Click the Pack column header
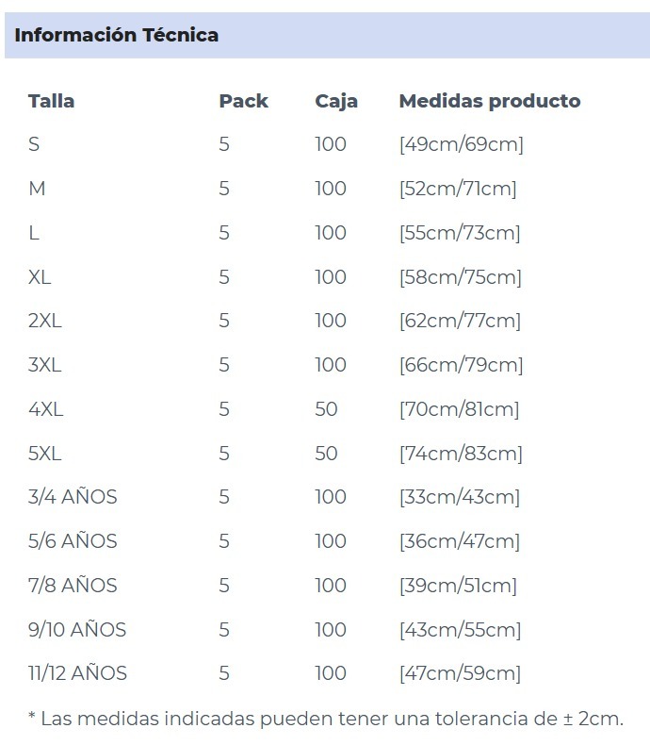Screen dimensions: 650x745 click(x=243, y=101)
